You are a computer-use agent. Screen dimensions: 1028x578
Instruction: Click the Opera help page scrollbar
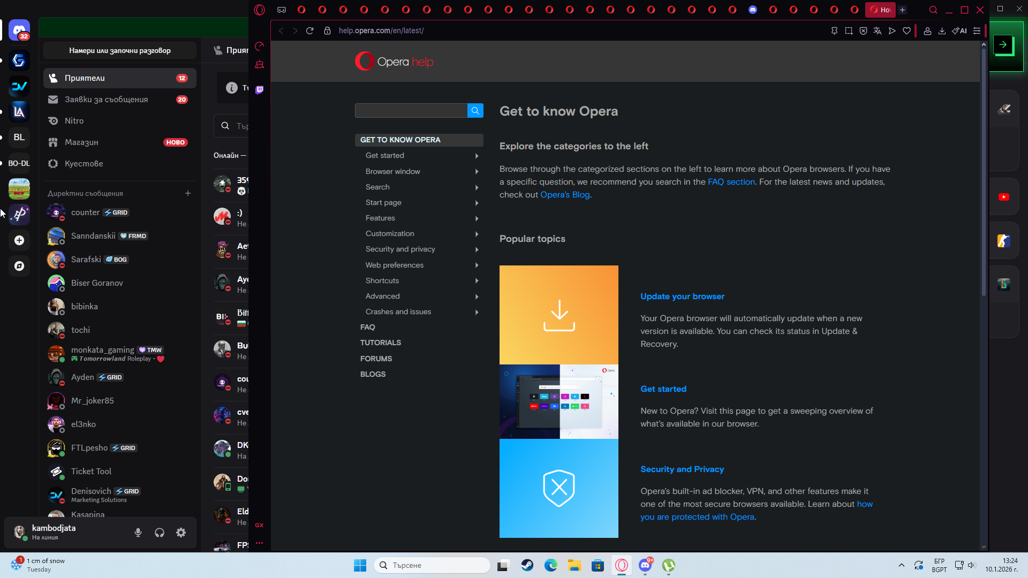pos(984,171)
